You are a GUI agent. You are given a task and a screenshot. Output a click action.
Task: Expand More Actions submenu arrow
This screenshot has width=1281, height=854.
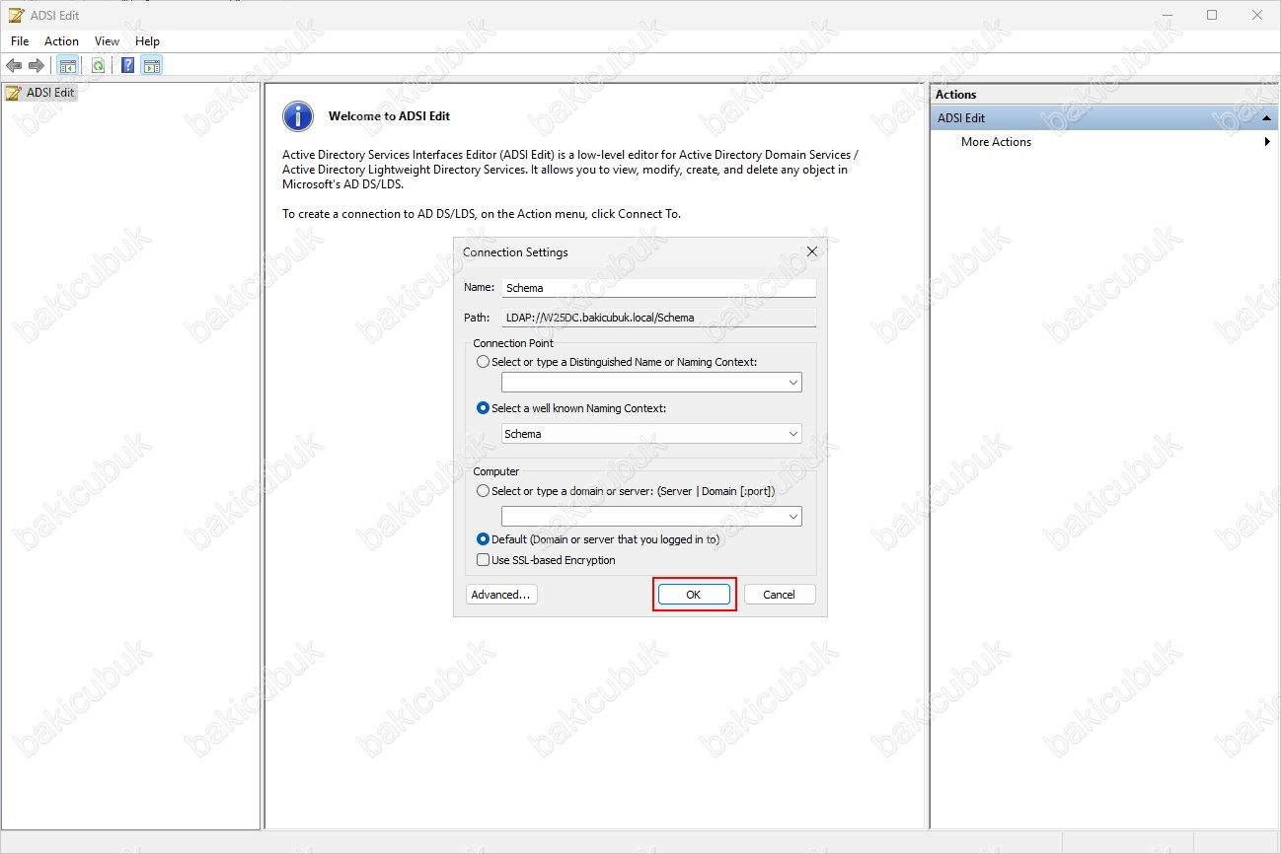[1267, 142]
